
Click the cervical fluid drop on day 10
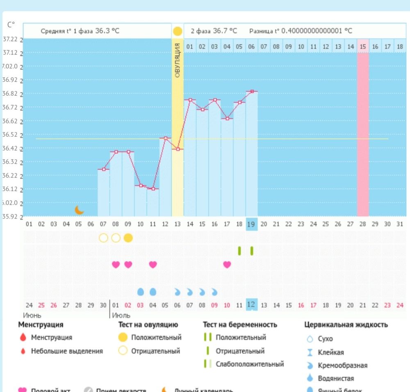click(x=141, y=292)
